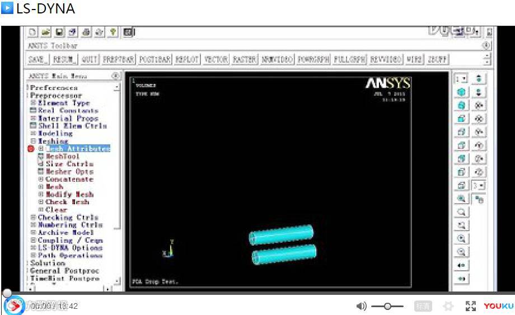Click the video volume slider
Viewport: 515px width, 315px height.
point(387,306)
